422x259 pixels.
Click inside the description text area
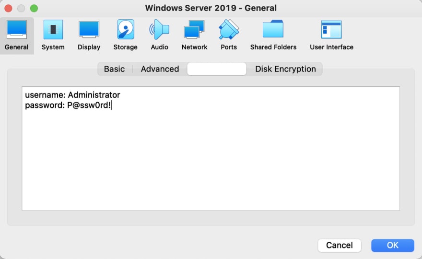[211, 148]
